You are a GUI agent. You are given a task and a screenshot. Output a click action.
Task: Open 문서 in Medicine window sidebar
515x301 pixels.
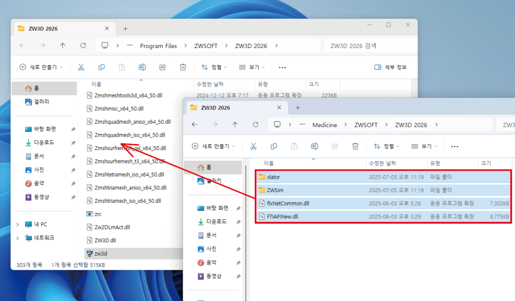[x=207, y=235]
